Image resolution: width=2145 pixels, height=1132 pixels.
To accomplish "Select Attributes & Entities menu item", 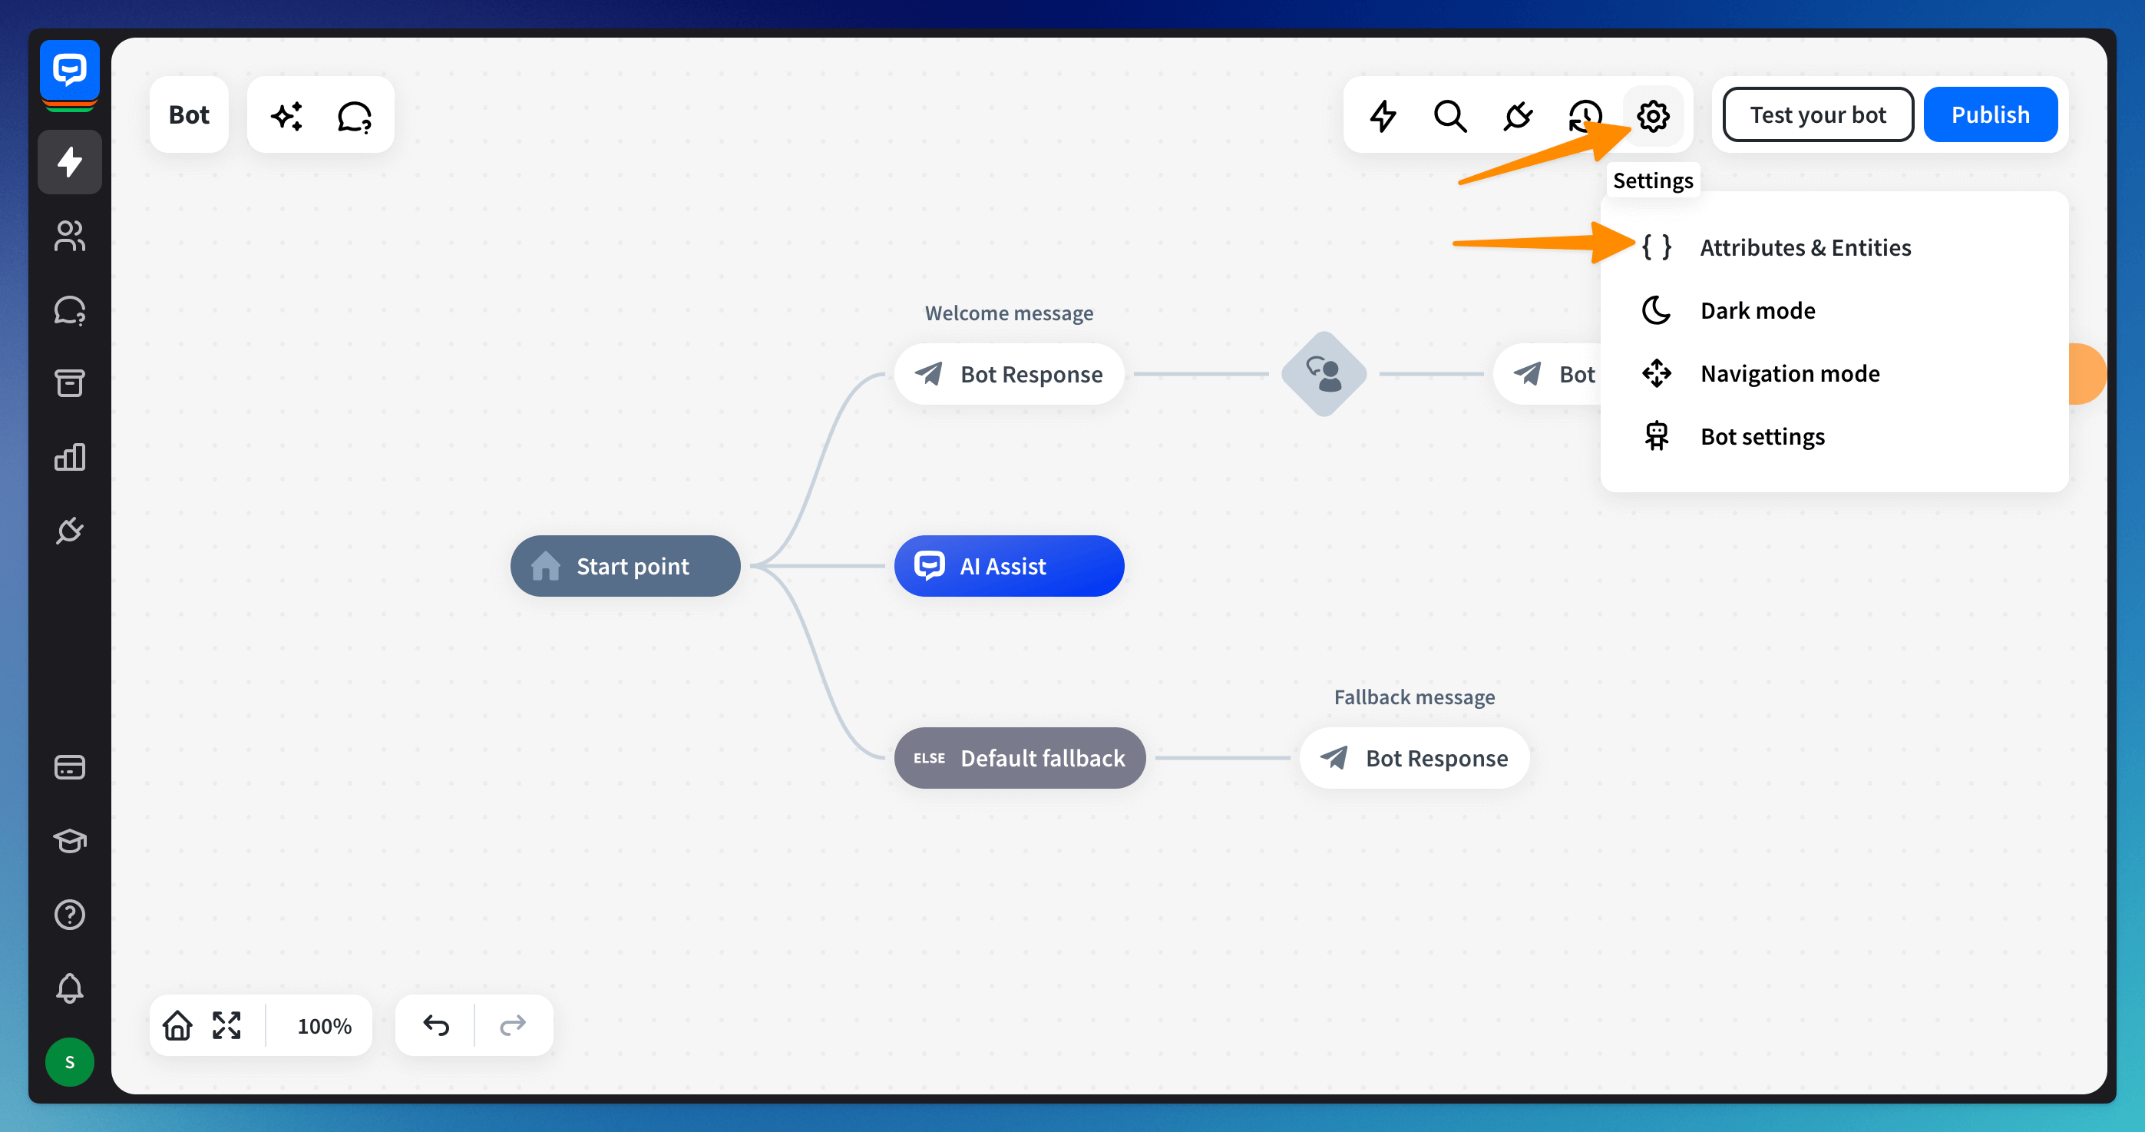I will pyautogui.click(x=1804, y=247).
